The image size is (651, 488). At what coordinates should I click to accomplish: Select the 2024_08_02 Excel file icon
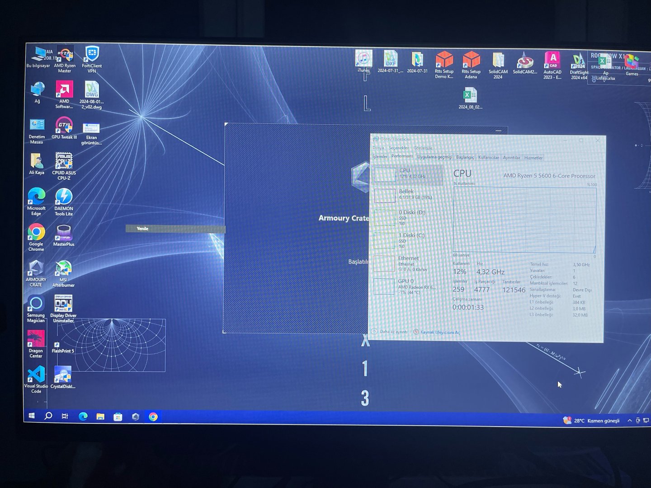(470, 99)
